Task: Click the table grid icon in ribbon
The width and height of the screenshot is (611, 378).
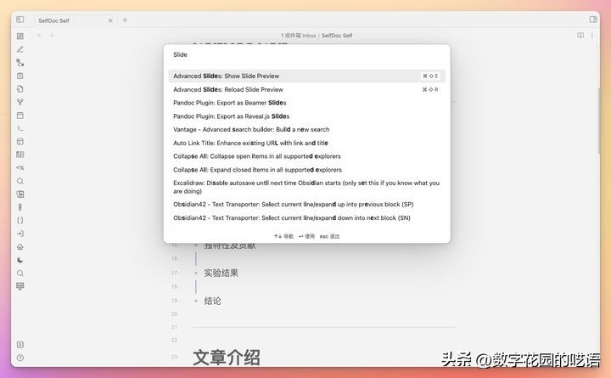Action: click(x=20, y=155)
